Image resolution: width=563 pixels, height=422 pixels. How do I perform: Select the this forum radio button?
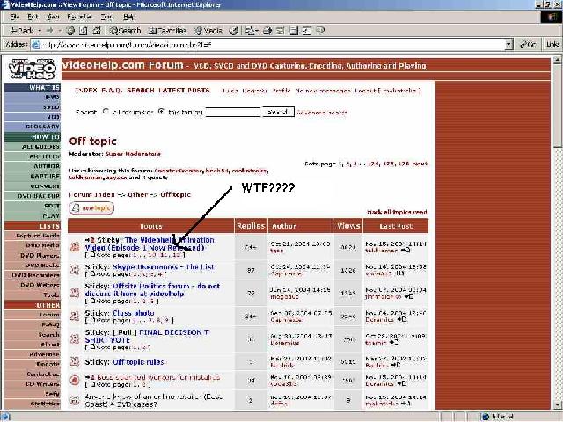click(161, 112)
